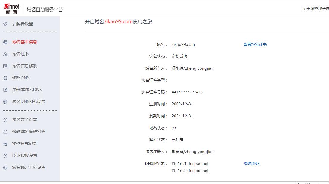Click the DNS服务器 label
329x184 pixels.
coord(156,163)
